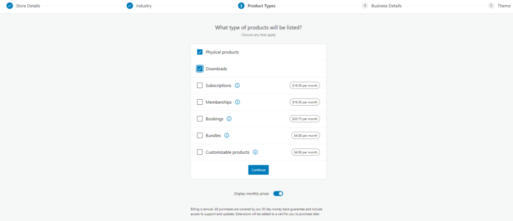This screenshot has width=513, height=221.
Task: Uncheck the Downloads checkbox
Action: click(199, 69)
